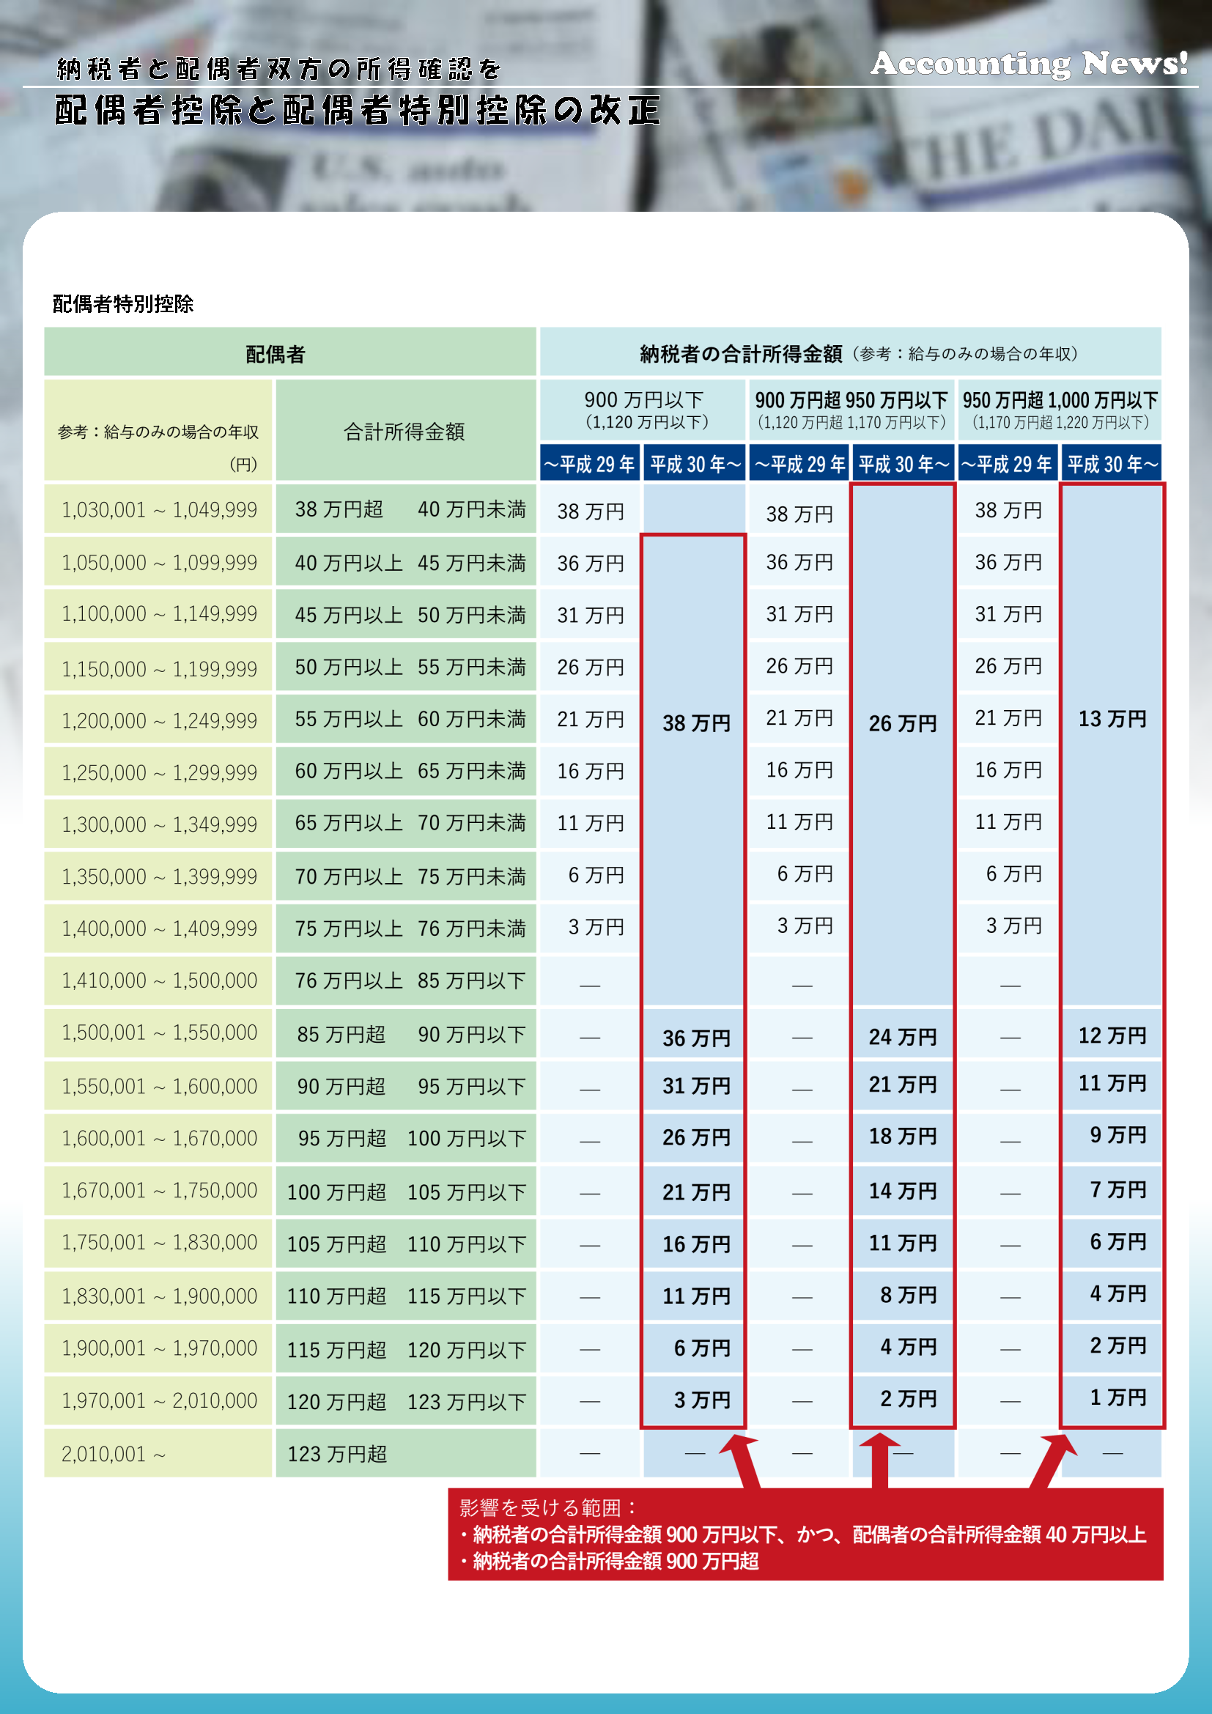Click the red 影響を受ける範囲 note box

coord(805,1534)
